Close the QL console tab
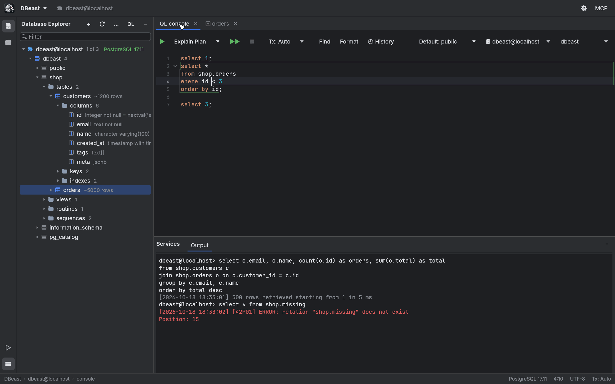The height and width of the screenshot is (384, 615). coord(196,24)
